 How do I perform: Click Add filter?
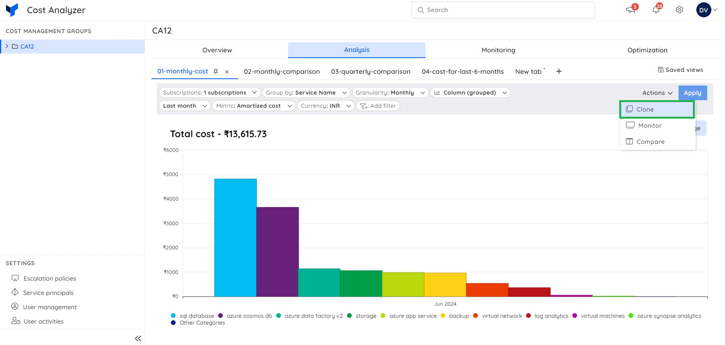click(x=378, y=106)
